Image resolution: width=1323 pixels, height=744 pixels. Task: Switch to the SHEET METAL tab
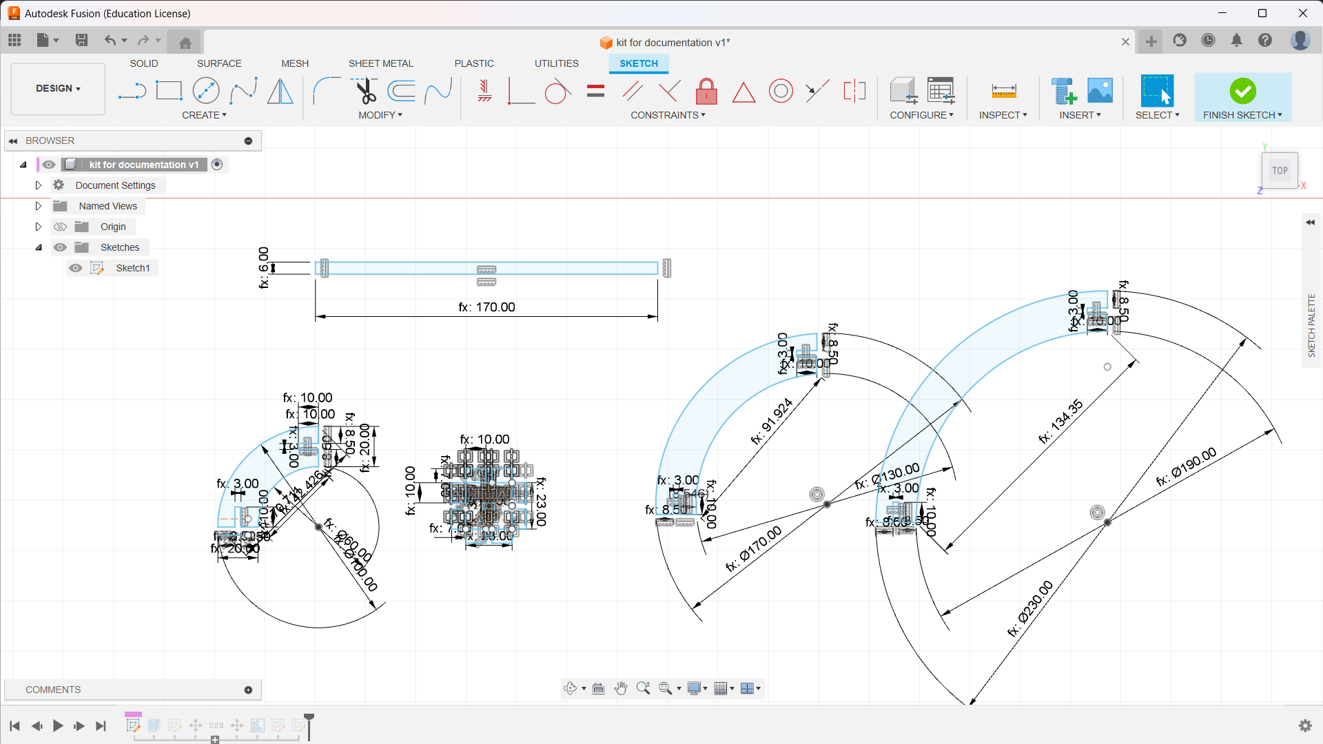click(x=380, y=63)
